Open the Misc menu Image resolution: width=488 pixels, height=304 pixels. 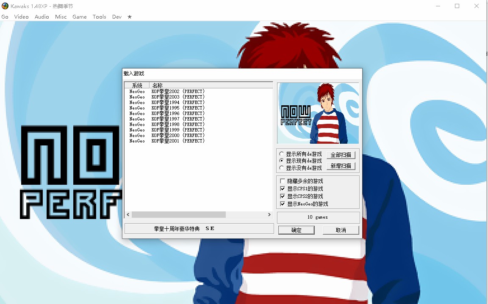tap(61, 17)
